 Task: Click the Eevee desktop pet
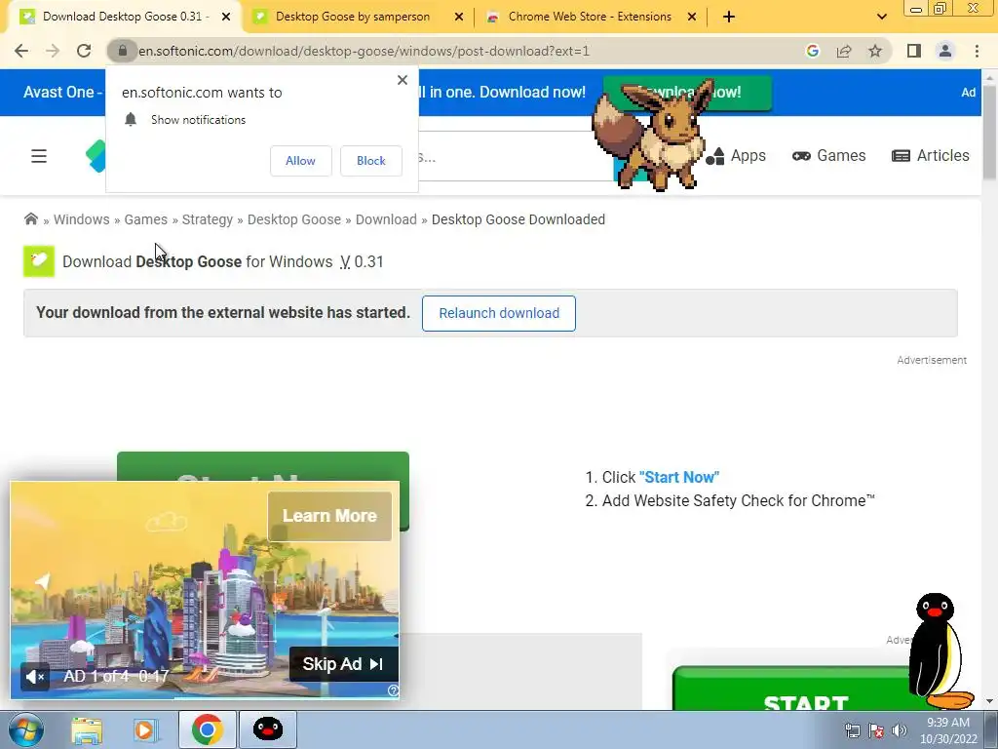[652, 134]
